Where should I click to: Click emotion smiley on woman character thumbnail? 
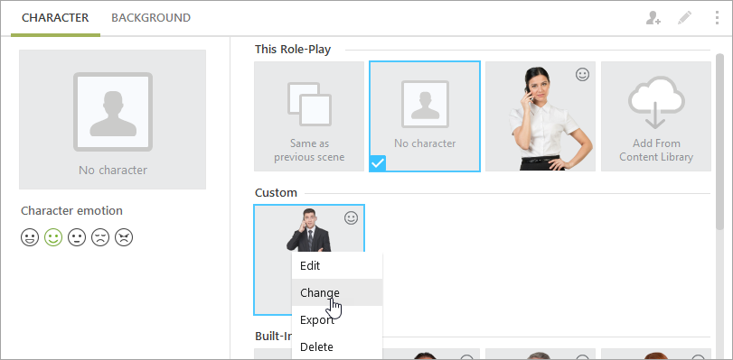(582, 74)
